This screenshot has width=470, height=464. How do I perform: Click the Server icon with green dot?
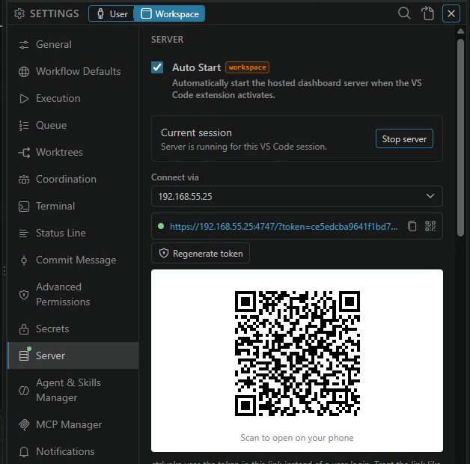[x=25, y=355]
